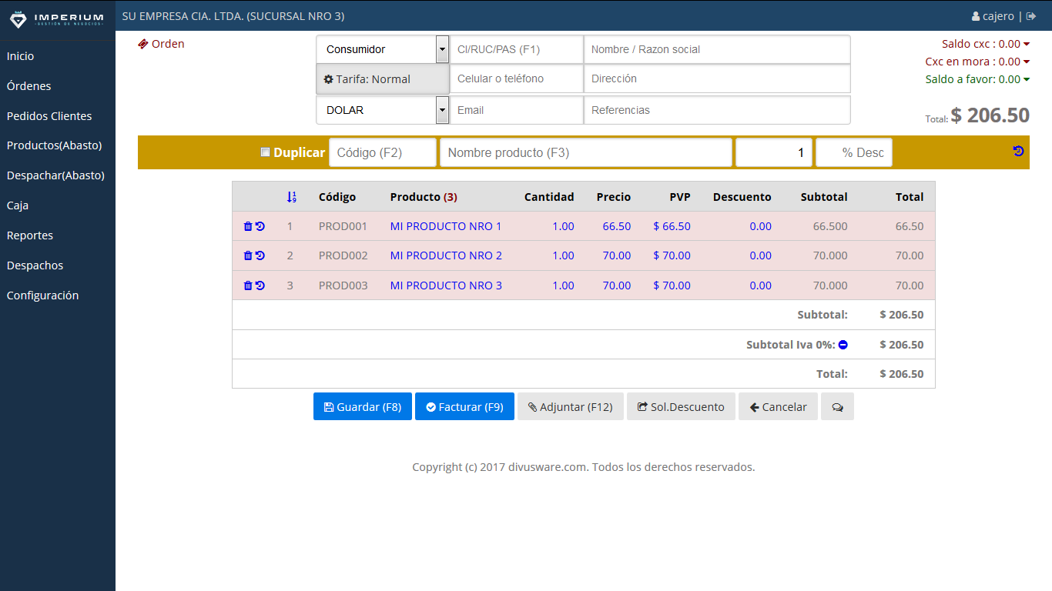Delete the PROD001 row with trash icon
Viewport: 1052px width, 591px height.
tap(248, 226)
